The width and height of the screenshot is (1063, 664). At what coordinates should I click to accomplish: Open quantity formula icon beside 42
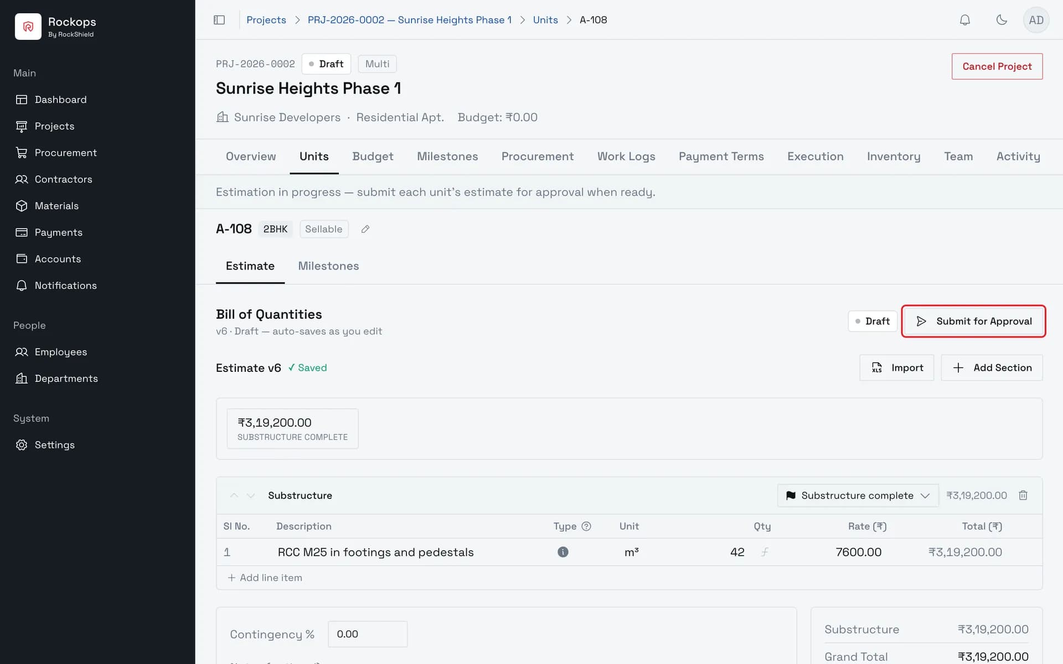[x=765, y=552]
